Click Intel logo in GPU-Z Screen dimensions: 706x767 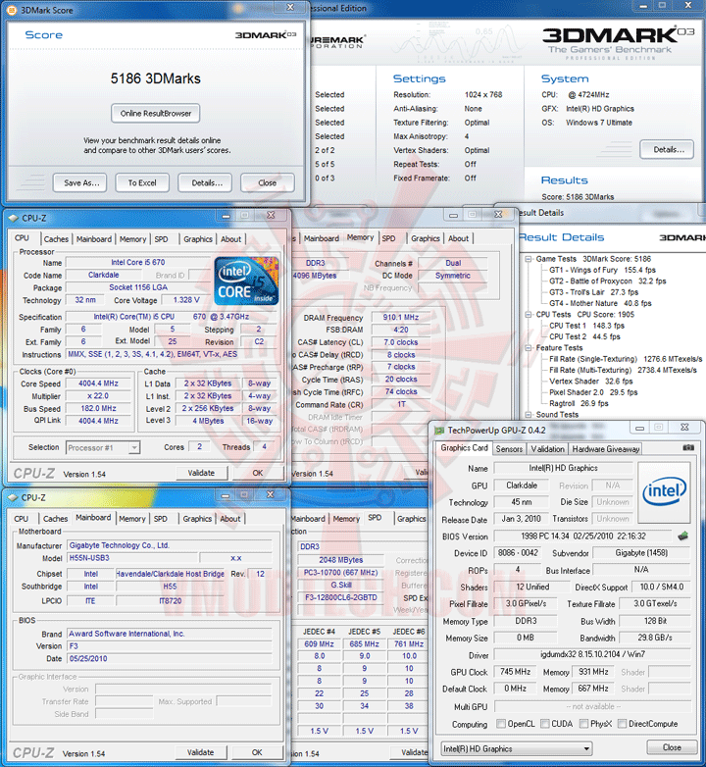coord(664,490)
